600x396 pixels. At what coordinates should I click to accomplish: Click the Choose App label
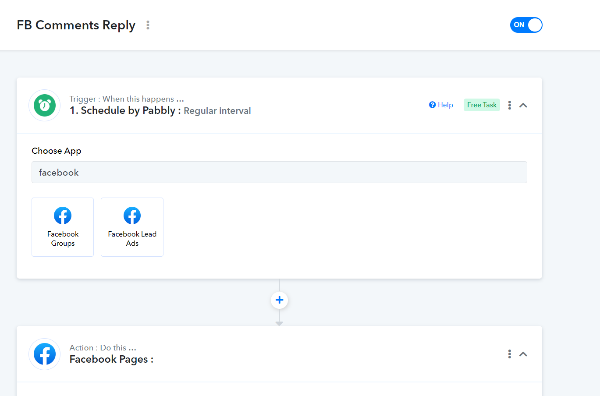coord(57,151)
